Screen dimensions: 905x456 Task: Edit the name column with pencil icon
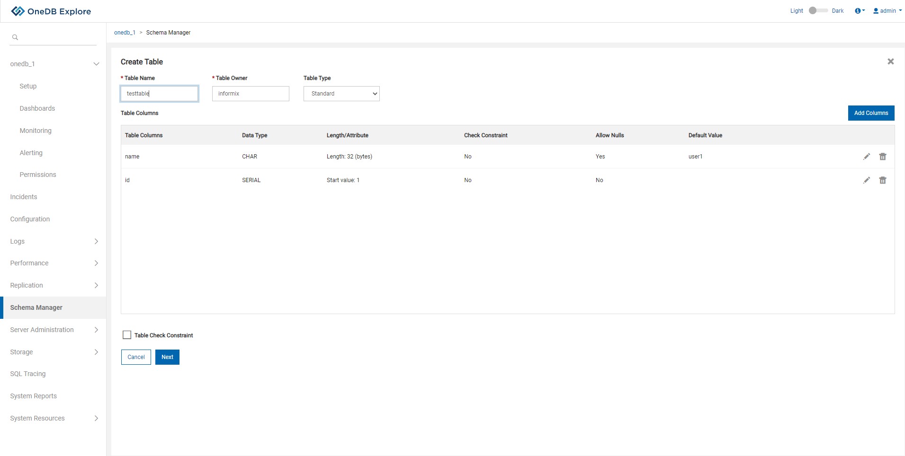click(867, 157)
